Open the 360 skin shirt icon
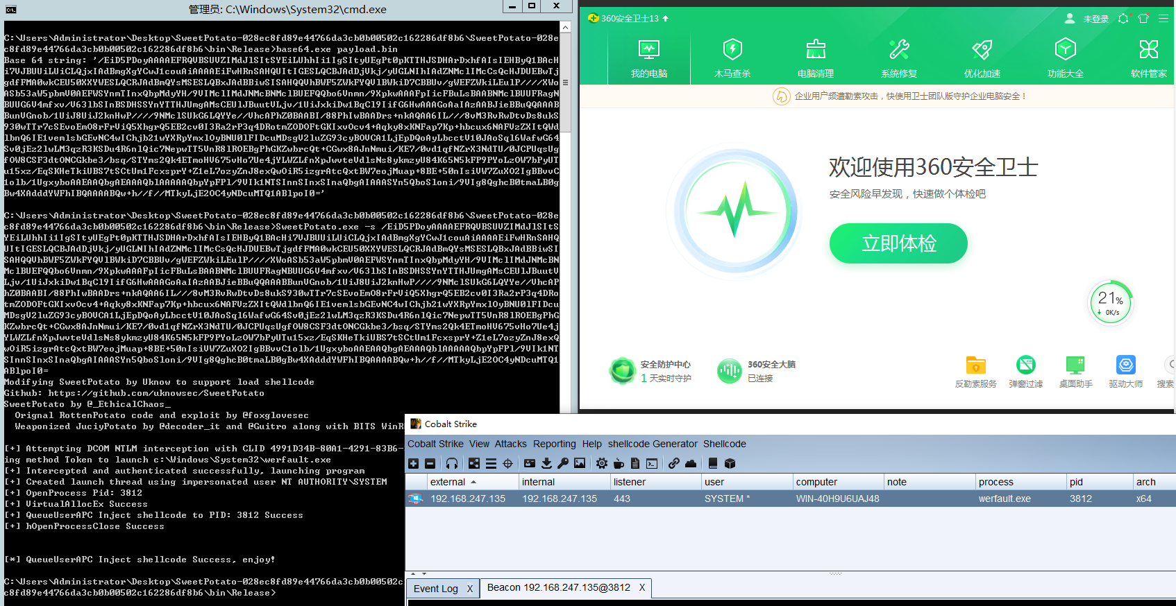The image size is (1176, 606). [x=1143, y=19]
